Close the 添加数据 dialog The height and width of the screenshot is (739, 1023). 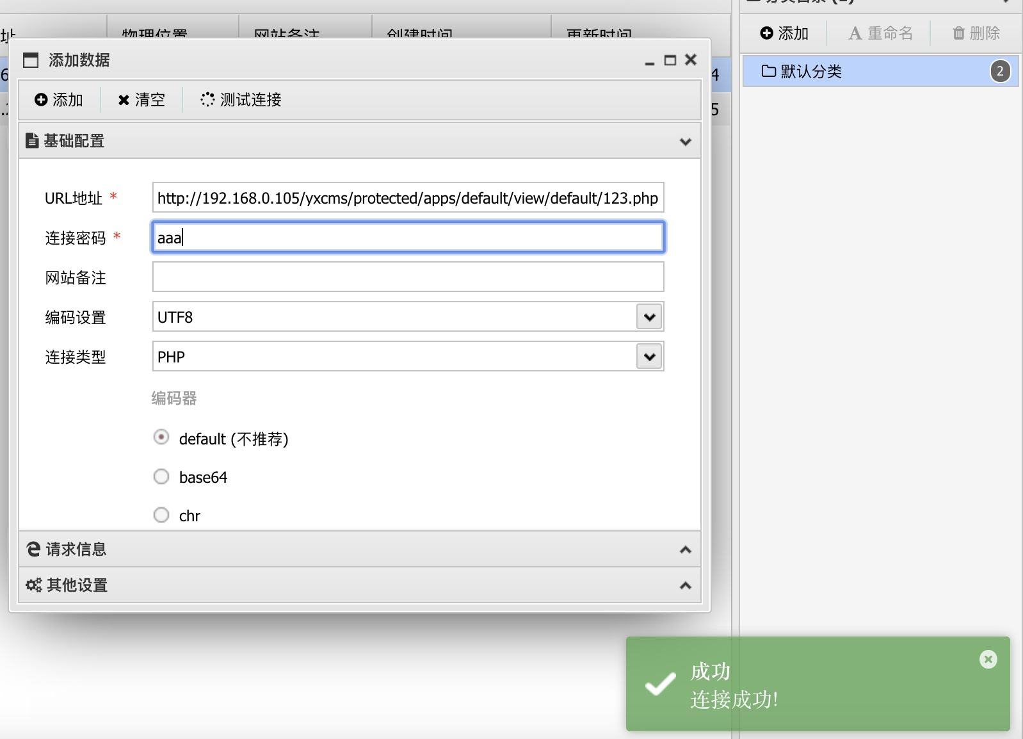(x=691, y=60)
